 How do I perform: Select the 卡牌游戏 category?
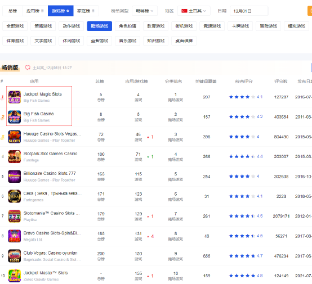(240, 26)
